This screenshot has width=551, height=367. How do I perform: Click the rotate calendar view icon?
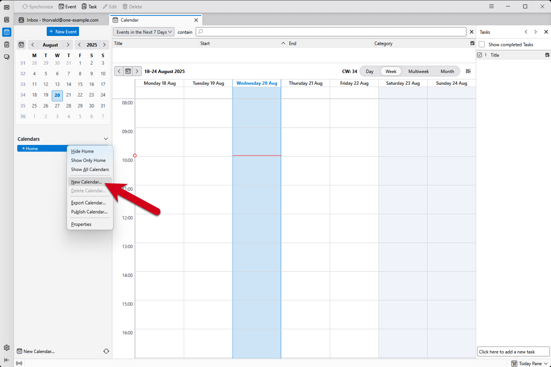pos(468,71)
